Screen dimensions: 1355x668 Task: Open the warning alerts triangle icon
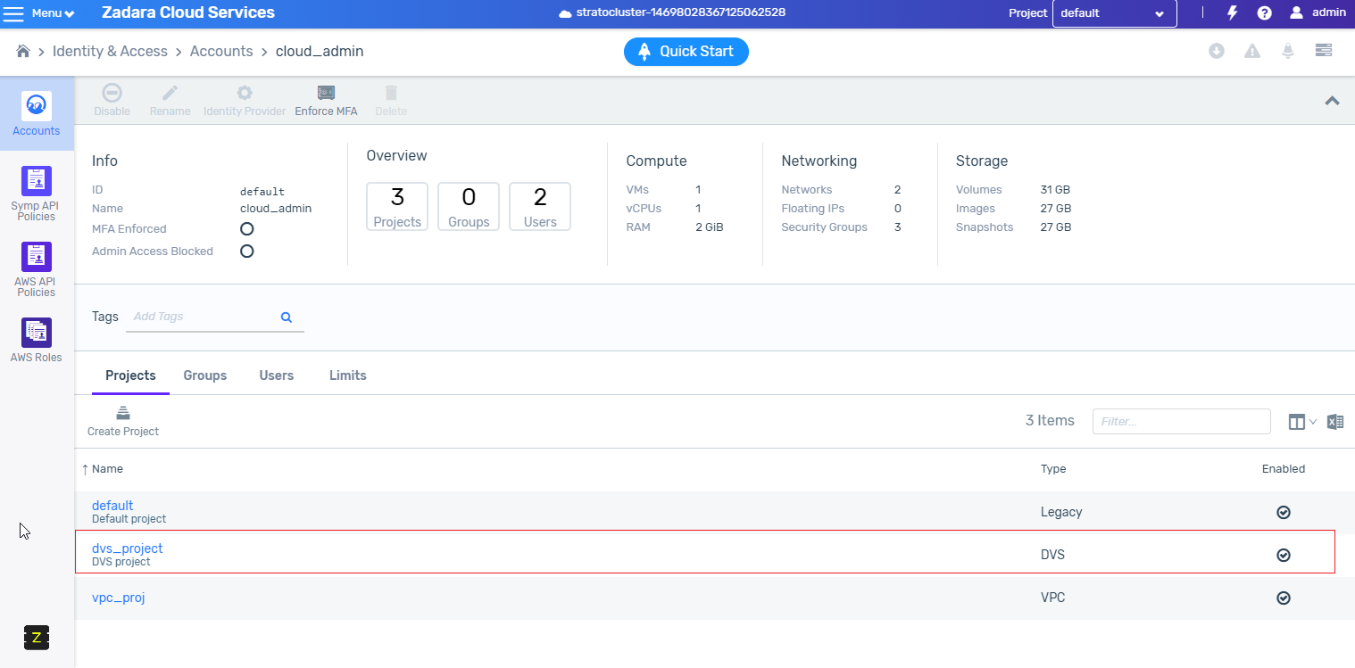(x=1252, y=51)
